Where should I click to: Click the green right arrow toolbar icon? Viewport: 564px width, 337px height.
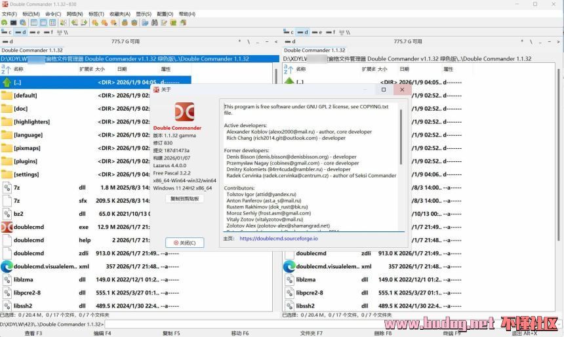pyautogui.click(x=84, y=23)
